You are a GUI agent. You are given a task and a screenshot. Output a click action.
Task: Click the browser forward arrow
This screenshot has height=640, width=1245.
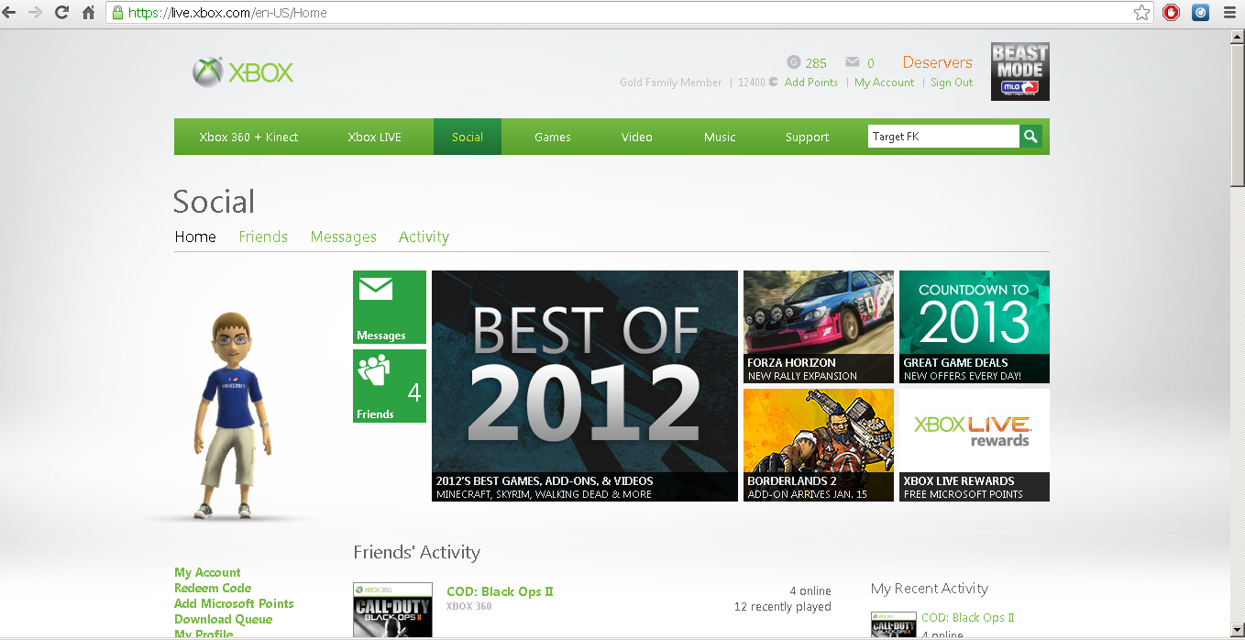tap(36, 13)
